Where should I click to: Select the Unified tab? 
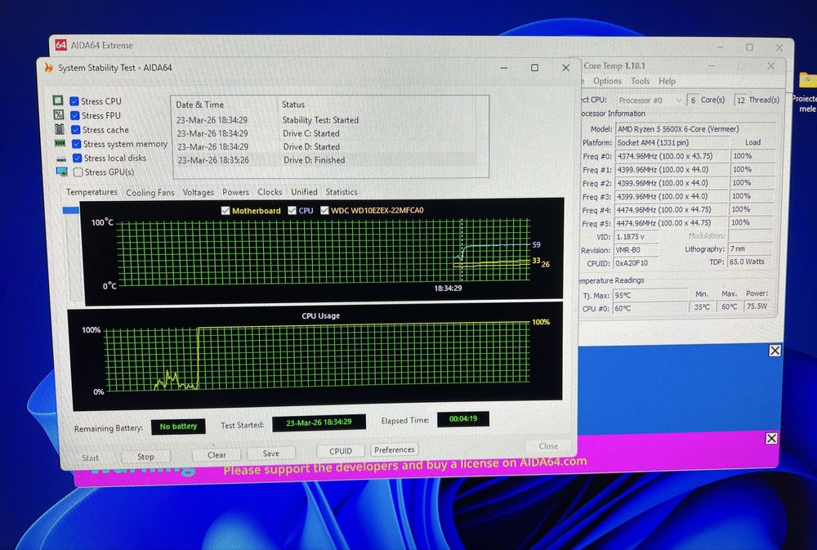coord(304,192)
